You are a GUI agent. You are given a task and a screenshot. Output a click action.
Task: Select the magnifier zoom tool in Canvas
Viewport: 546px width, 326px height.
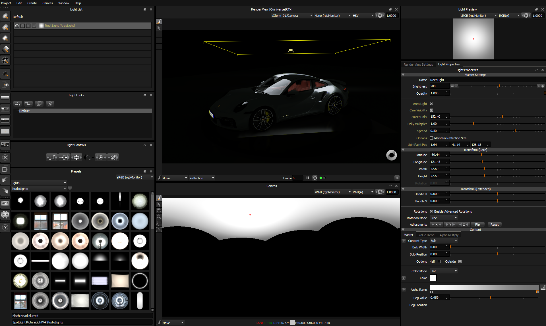click(x=159, y=217)
